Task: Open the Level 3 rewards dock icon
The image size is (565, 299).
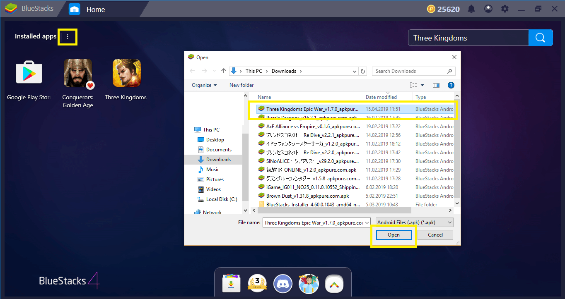Action: (256, 283)
